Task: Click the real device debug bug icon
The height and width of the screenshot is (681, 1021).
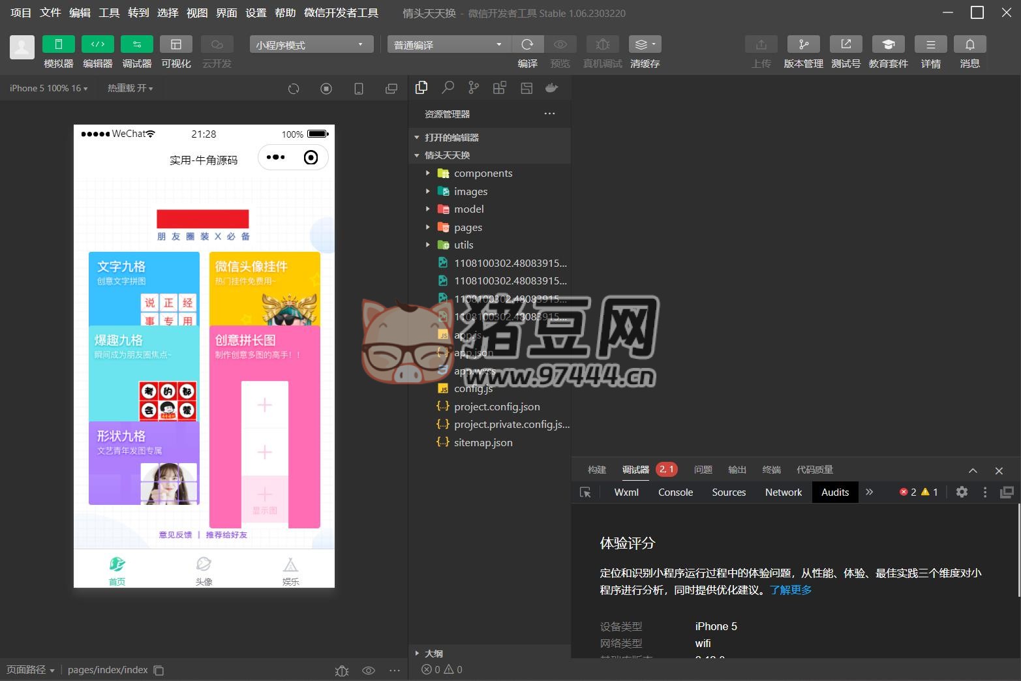Action: click(603, 44)
